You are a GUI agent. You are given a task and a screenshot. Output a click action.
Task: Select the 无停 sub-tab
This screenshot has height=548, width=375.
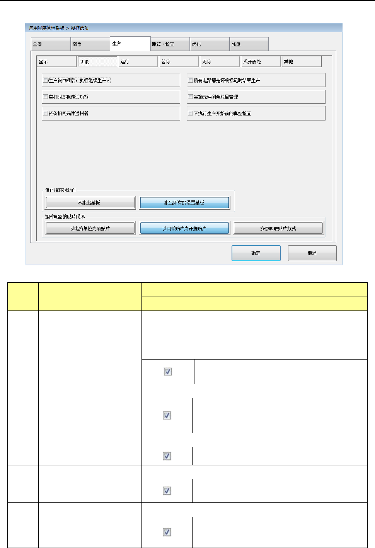tap(220, 61)
